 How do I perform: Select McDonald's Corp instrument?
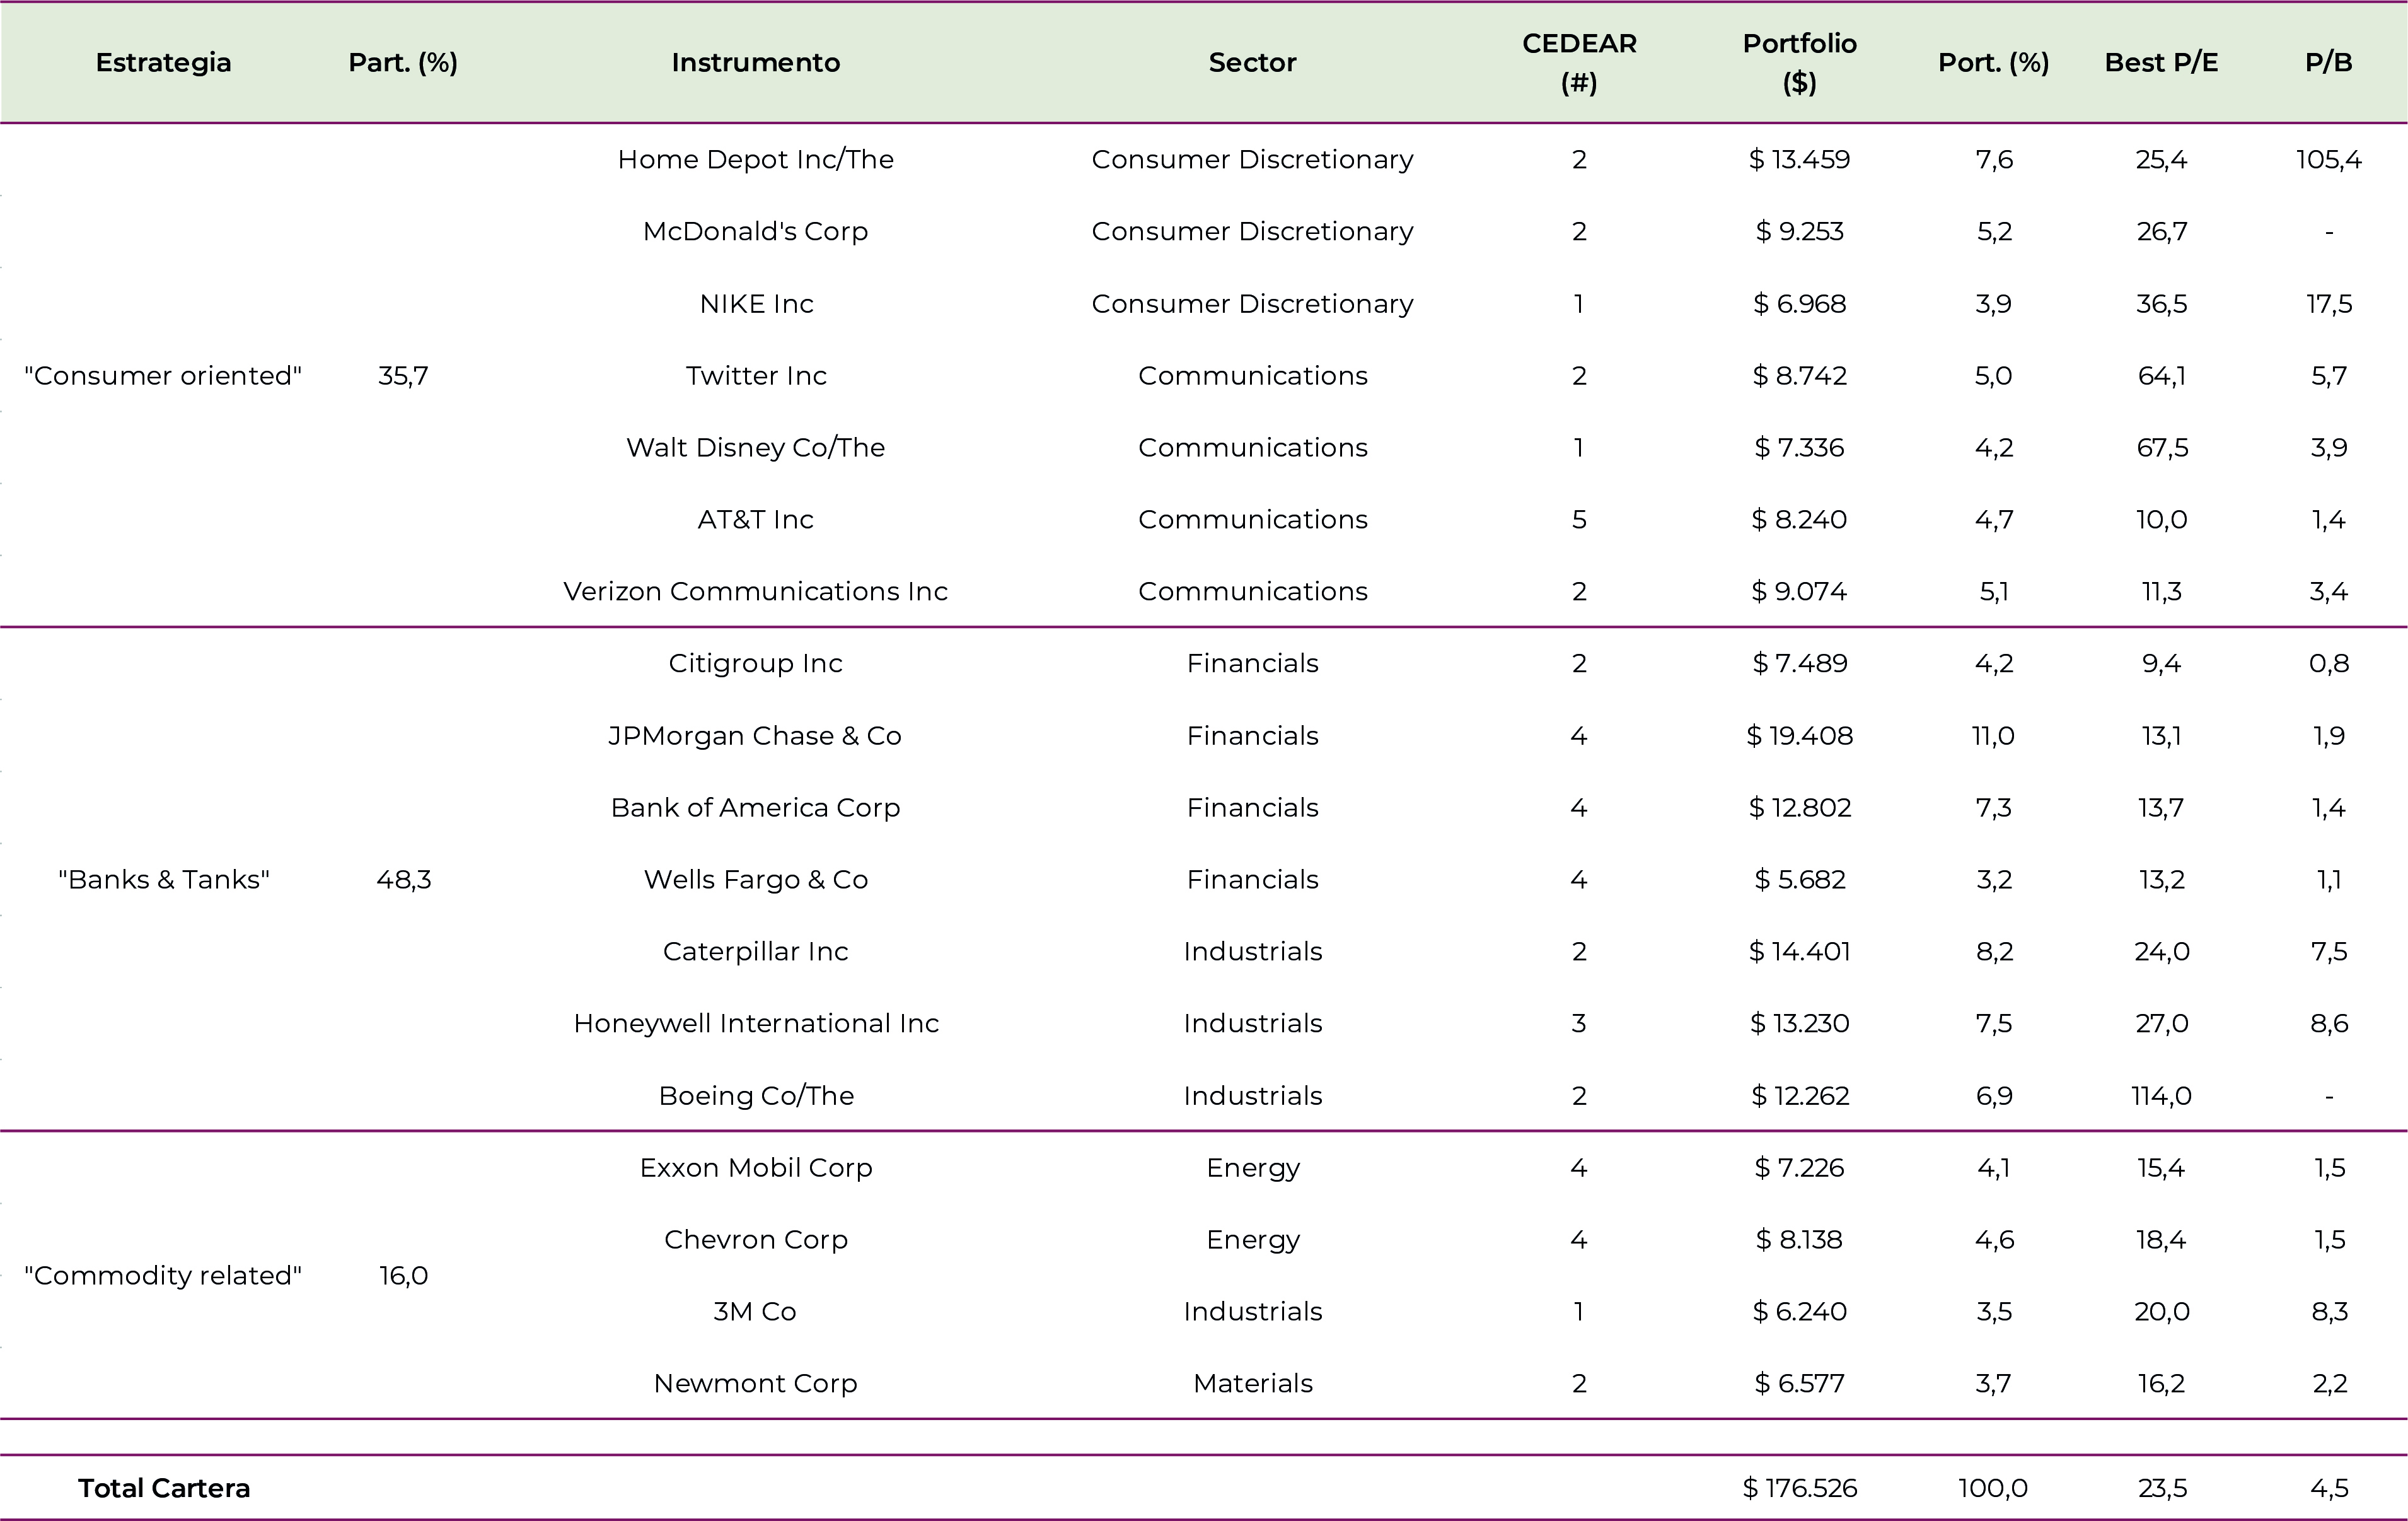coord(755,231)
